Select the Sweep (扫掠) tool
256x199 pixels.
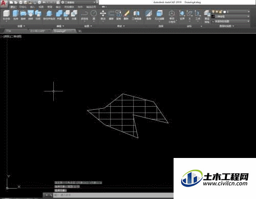tap(38, 15)
